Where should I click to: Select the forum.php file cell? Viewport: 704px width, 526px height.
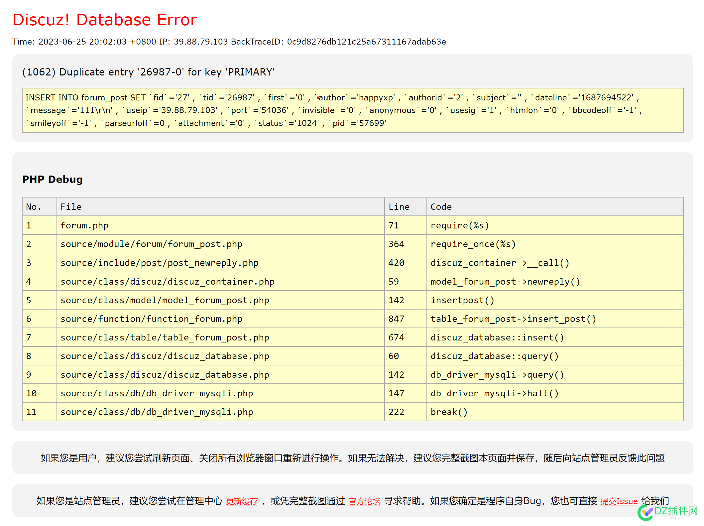point(221,225)
